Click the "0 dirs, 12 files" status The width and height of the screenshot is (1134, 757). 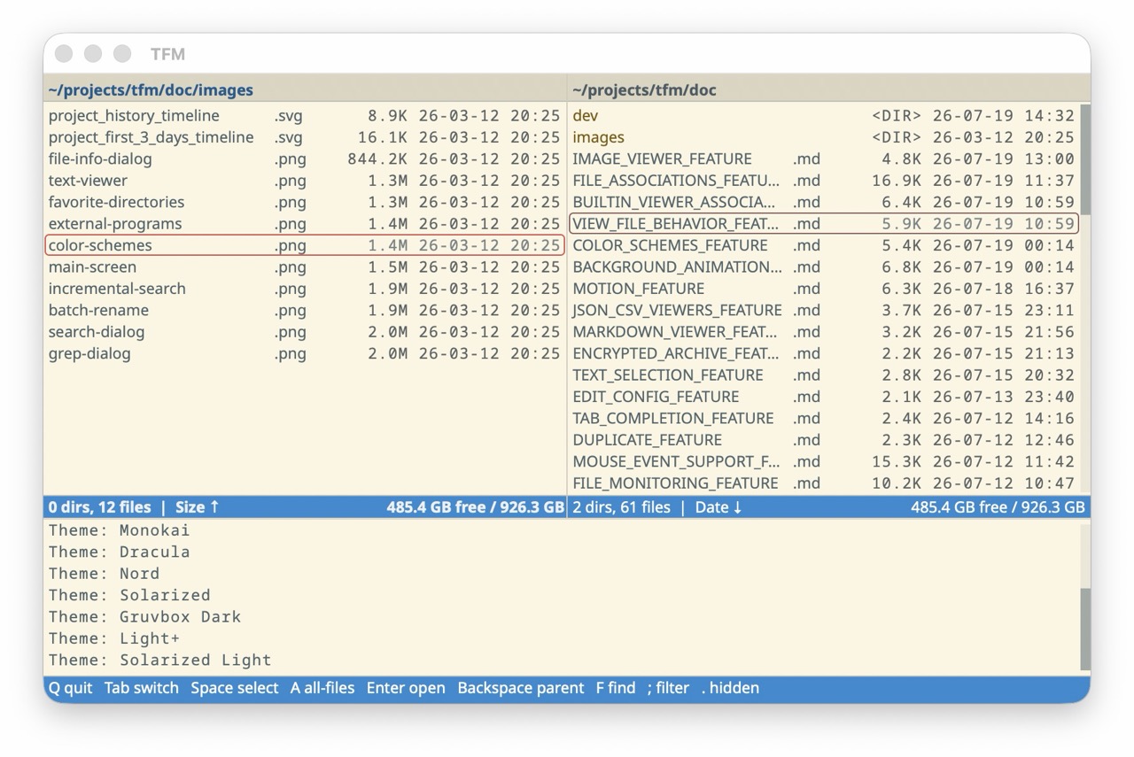coord(99,507)
